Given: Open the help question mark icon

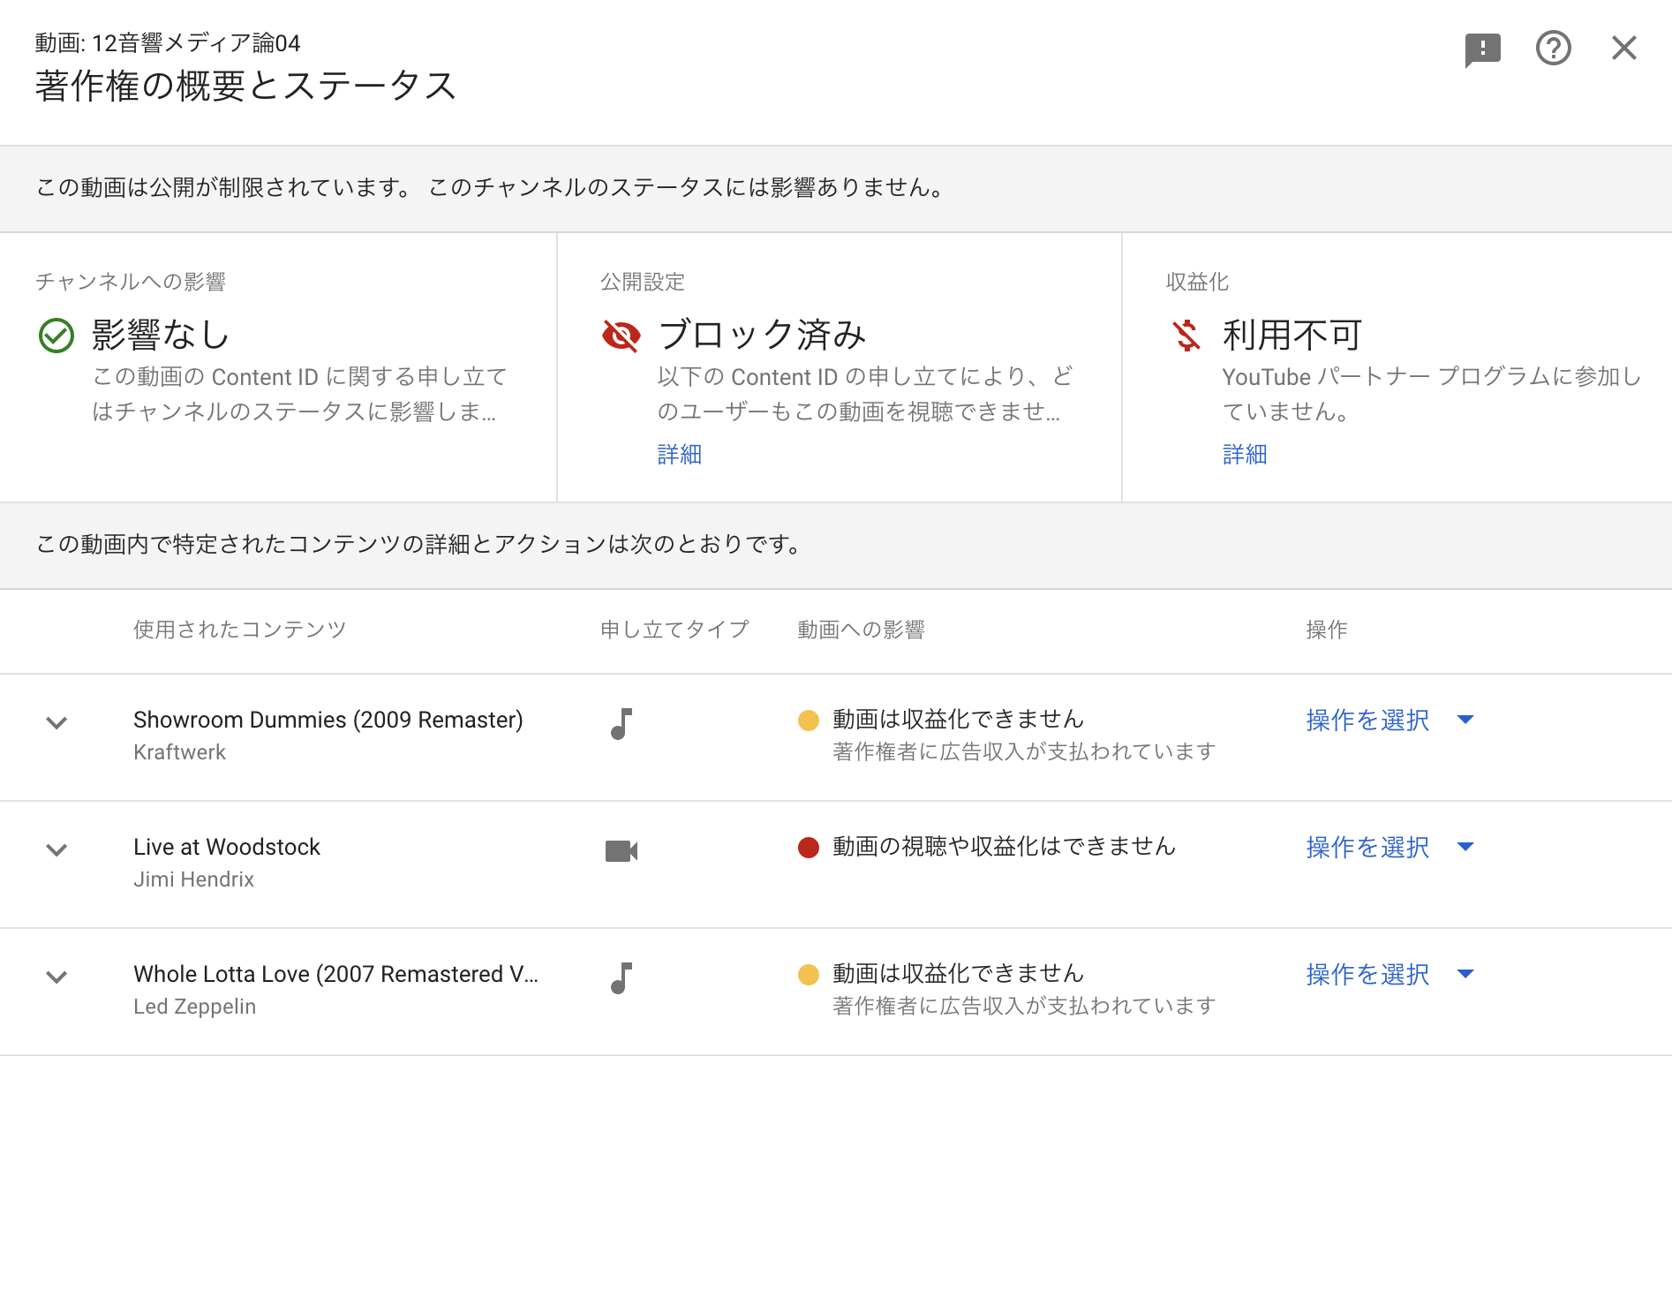Looking at the screenshot, I should coord(1553,49).
